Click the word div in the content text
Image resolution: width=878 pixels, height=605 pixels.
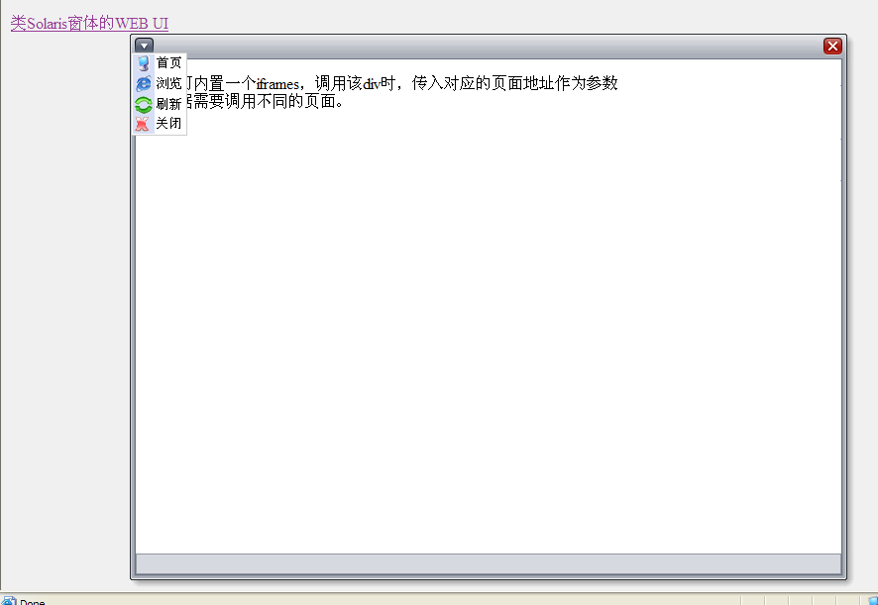(372, 84)
